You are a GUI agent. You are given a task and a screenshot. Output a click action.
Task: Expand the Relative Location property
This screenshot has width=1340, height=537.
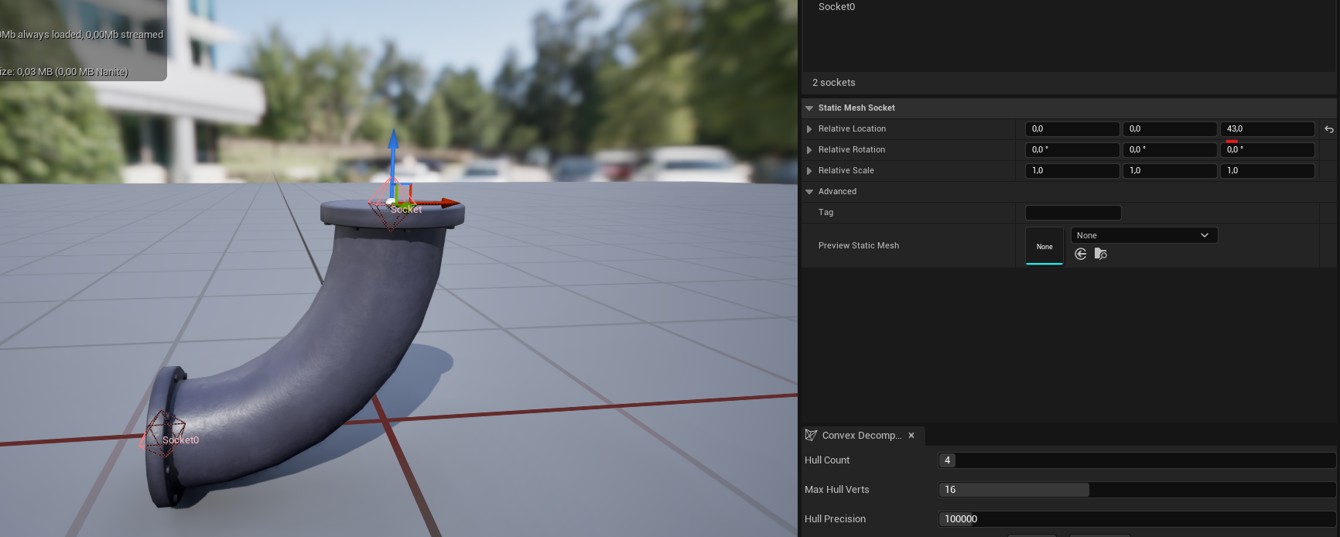tap(809, 129)
